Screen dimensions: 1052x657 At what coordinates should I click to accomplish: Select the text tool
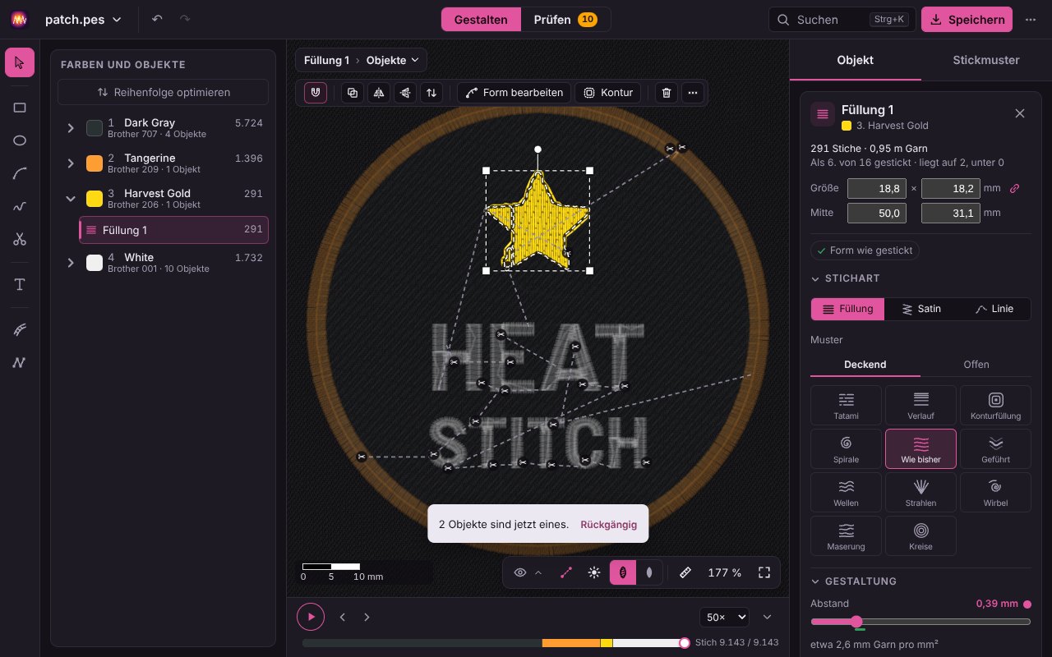pos(20,285)
